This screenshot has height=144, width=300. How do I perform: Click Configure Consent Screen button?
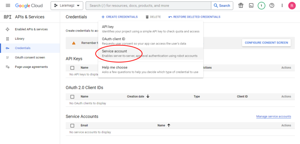pyautogui.click(x=266, y=43)
